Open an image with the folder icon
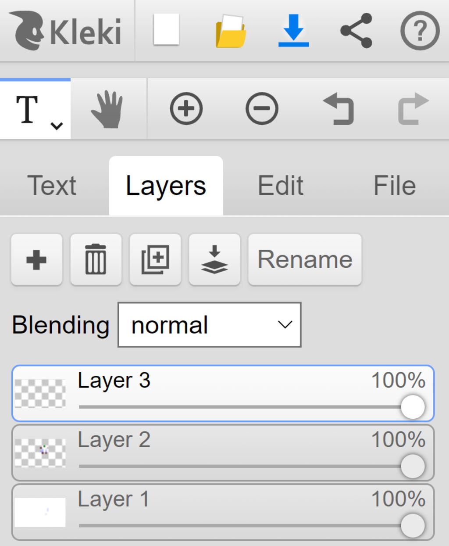This screenshot has height=546, width=449. pos(231,31)
